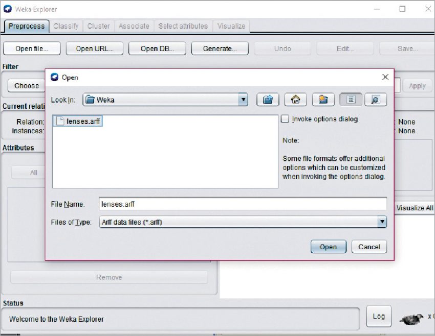The width and height of the screenshot is (435, 336).
Task: Open the Look In folder dropdown
Action: point(243,99)
